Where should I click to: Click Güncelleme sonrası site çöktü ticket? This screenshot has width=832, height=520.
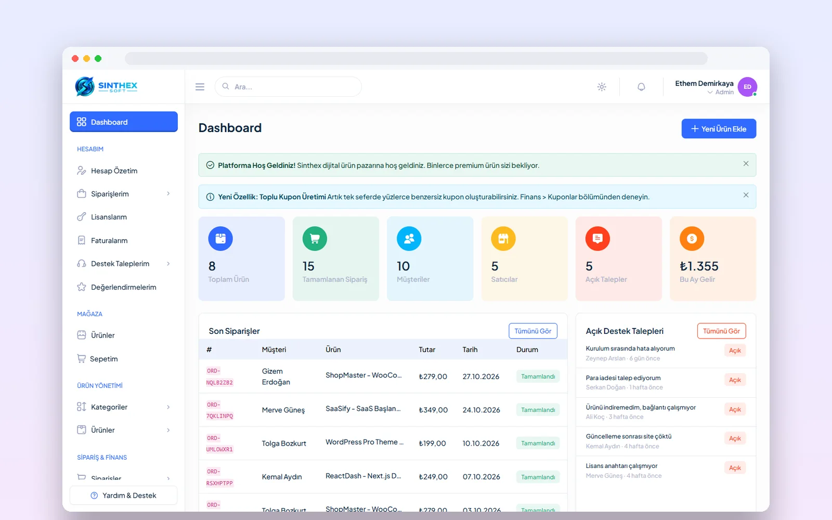click(x=629, y=436)
